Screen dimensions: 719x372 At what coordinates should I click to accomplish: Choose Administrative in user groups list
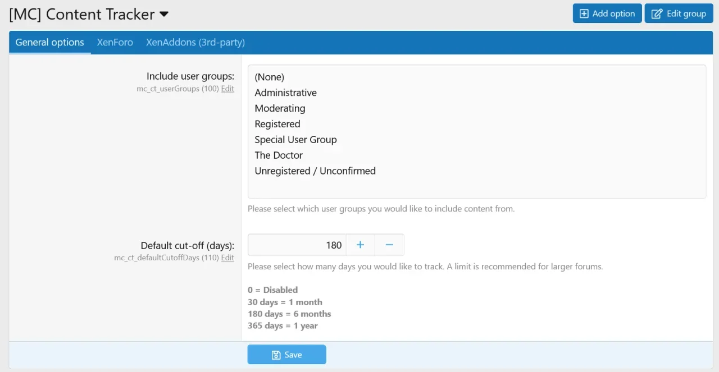(x=285, y=93)
